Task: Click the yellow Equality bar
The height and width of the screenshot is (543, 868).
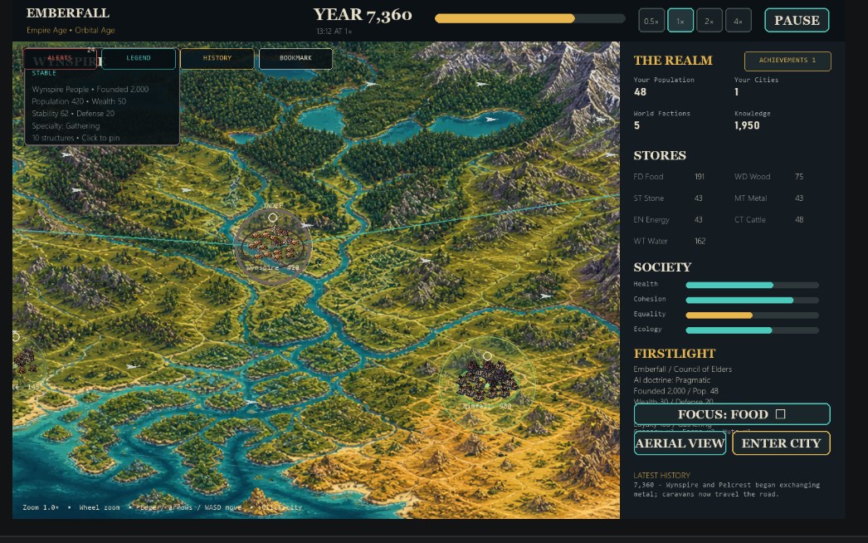Action: (x=752, y=315)
